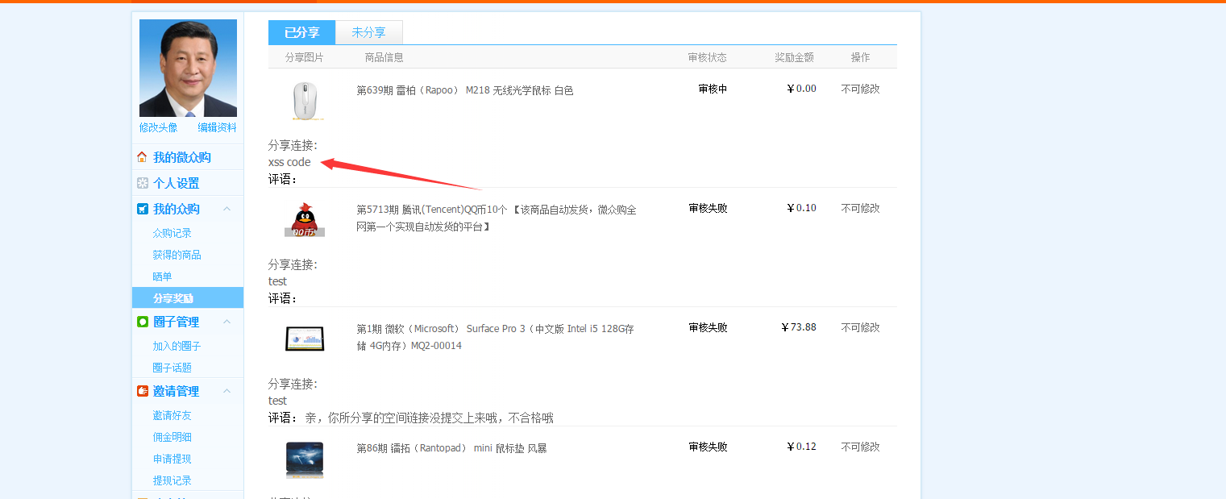
Task: Click the 第1期 微软 Surface Pro 3 product title
Action: pyautogui.click(x=495, y=337)
